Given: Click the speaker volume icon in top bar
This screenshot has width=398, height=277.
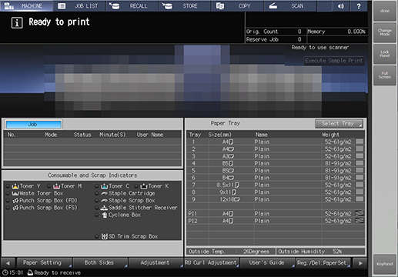Looking at the screenshot, I should click(x=341, y=6).
